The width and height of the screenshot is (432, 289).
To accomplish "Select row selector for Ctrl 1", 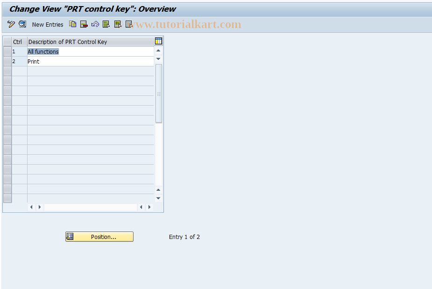I will [x=7, y=51].
